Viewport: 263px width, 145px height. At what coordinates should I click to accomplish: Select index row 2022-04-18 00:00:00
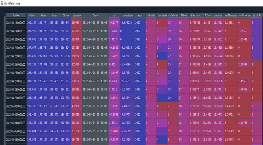[x=15, y=23]
